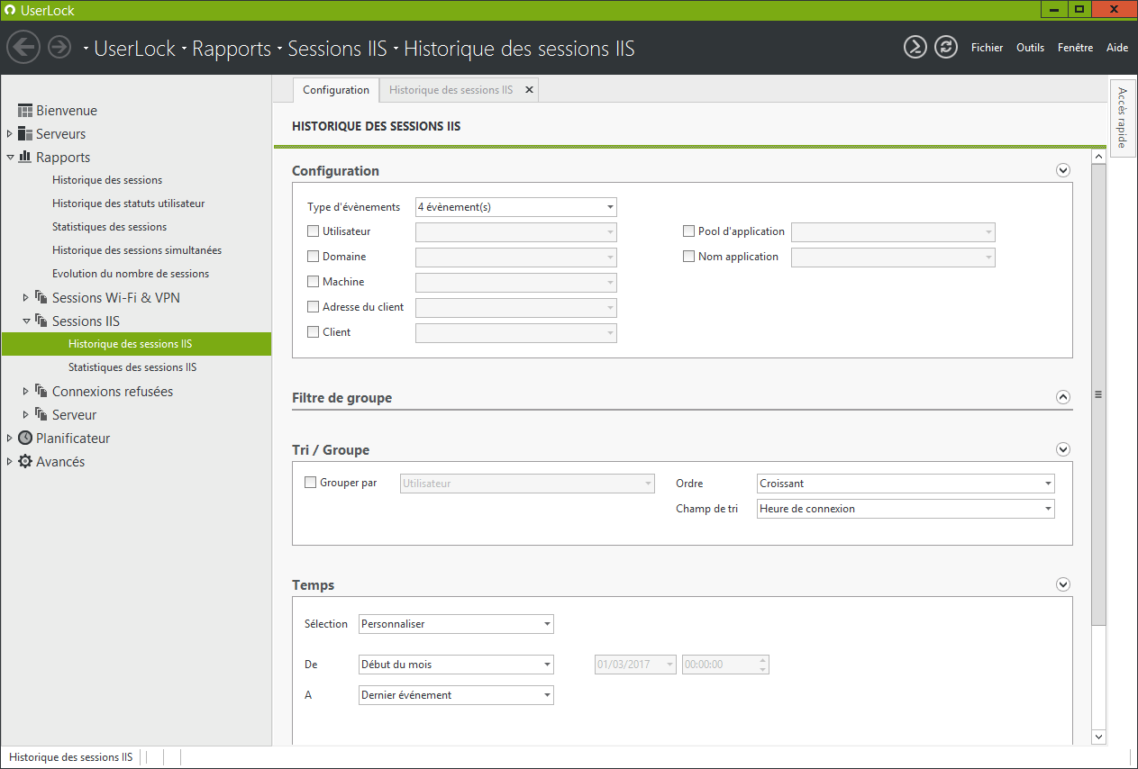Click the Connexions refusées folder icon
Viewport: 1138px width, 769px height.
[x=41, y=392]
